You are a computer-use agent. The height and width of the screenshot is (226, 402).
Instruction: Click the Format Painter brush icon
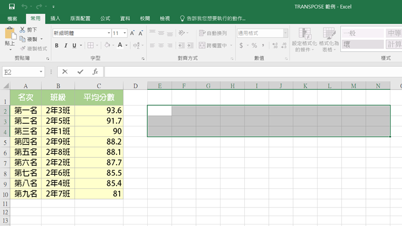point(23,49)
